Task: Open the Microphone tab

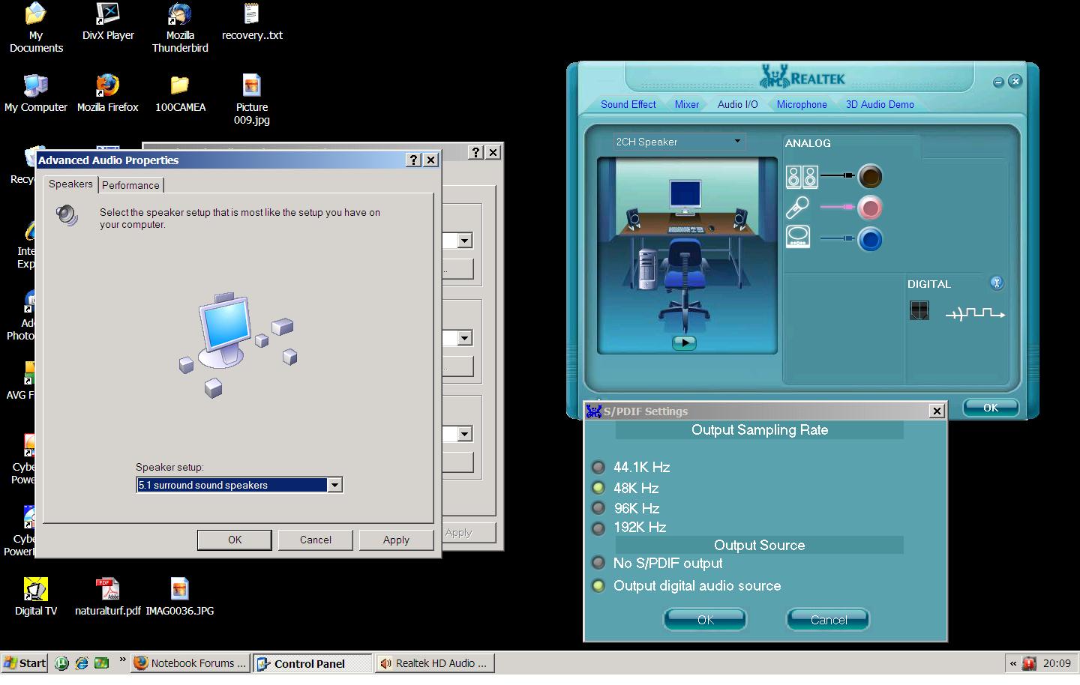Action: [x=802, y=104]
